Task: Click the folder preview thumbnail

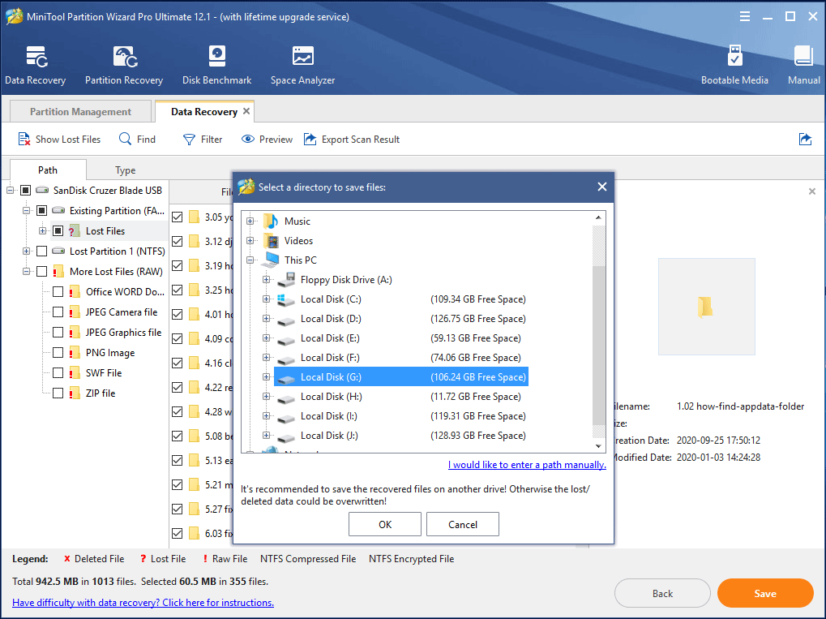Action: [706, 307]
